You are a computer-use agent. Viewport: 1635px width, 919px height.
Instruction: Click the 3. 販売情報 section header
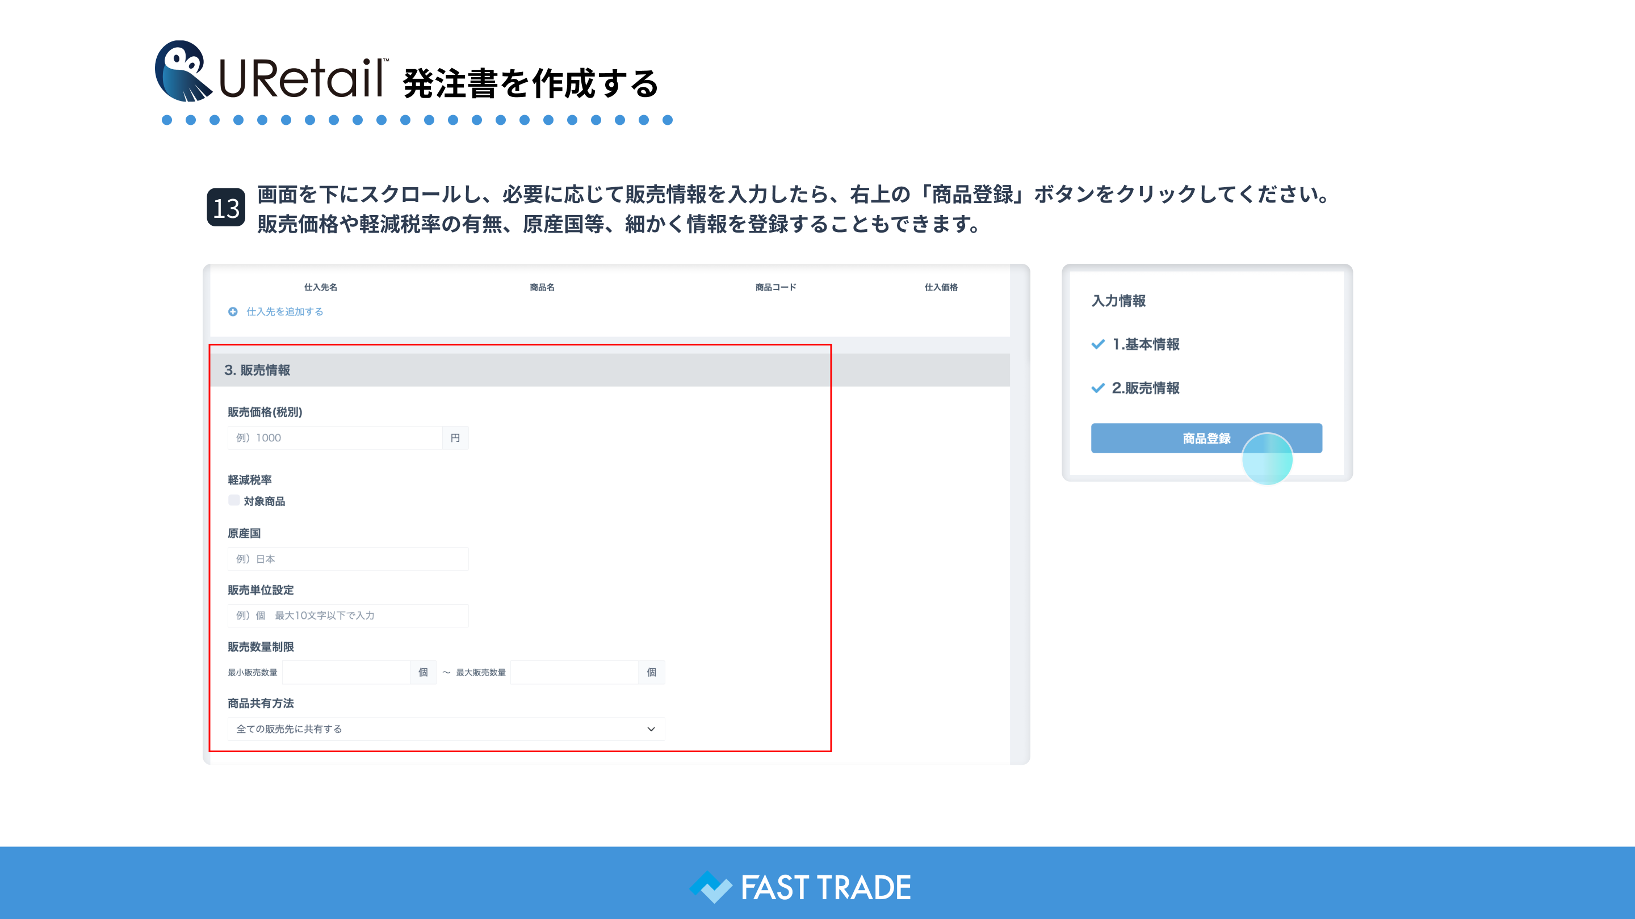(257, 370)
